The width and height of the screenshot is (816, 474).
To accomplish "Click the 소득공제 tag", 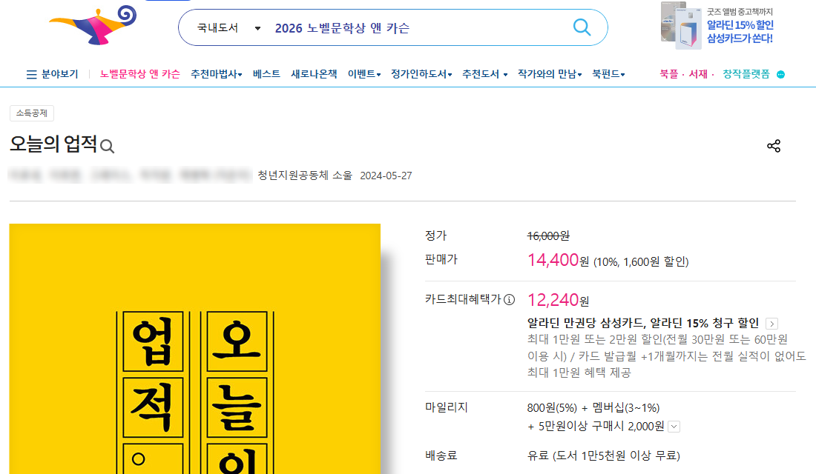I will [x=32, y=113].
